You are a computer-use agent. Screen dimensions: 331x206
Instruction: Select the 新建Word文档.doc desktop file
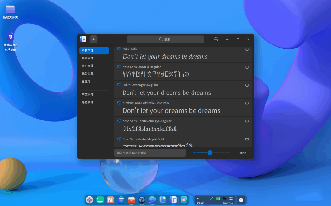10,42
